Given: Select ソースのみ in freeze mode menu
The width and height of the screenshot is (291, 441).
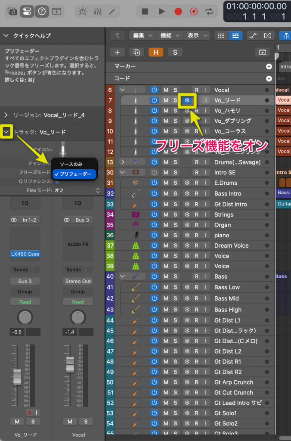Looking at the screenshot, I should tap(71, 164).
